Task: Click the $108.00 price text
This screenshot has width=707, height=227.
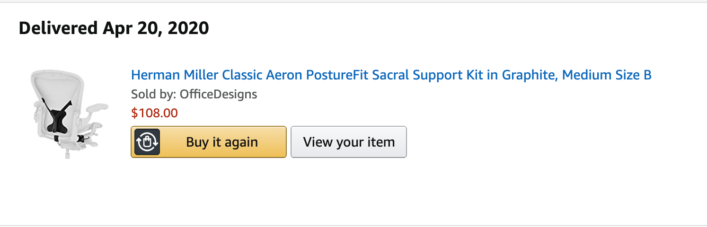Action: pyautogui.click(x=154, y=113)
